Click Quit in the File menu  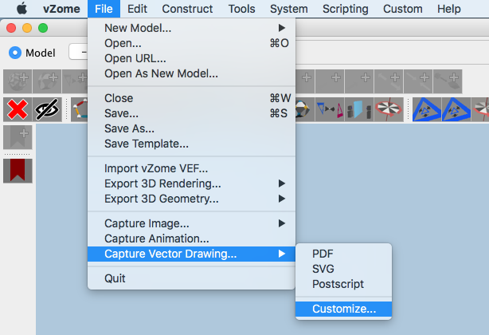[115, 278]
